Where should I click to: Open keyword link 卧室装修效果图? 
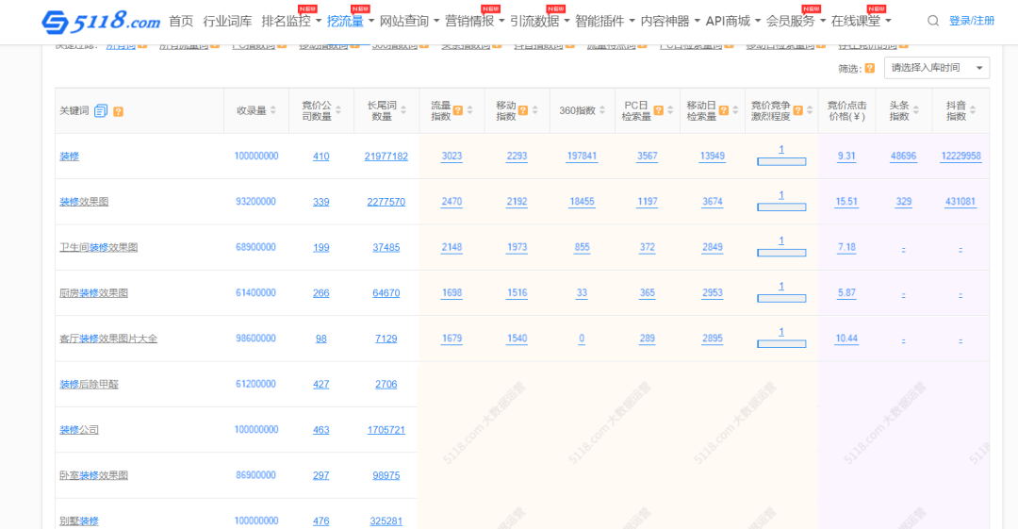tap(93, 475)
